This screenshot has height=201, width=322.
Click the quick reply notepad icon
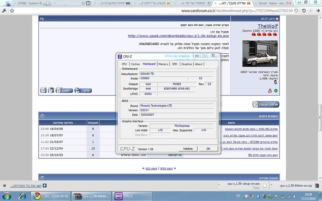(x=43, y=90)
